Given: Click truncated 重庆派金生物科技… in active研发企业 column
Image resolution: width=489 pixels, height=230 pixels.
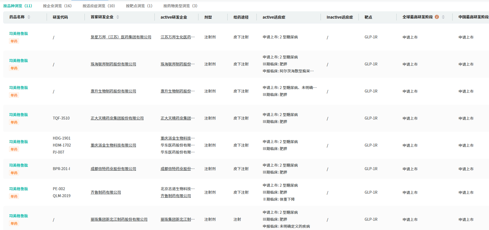Looking at the screenshot, I should (x=177, y=138).
